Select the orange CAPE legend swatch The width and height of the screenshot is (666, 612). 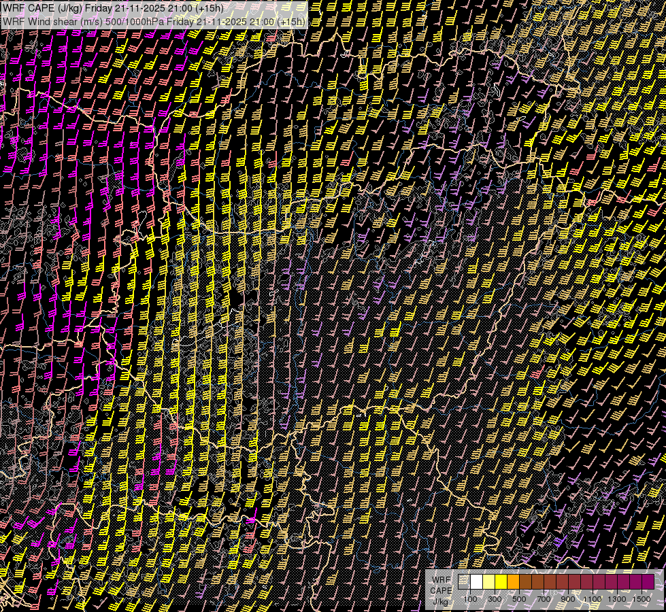click(513, 581)
